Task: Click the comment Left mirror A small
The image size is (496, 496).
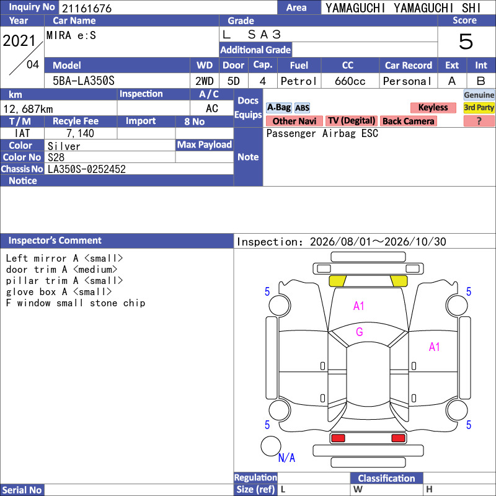Action: [x=64, y=258]
